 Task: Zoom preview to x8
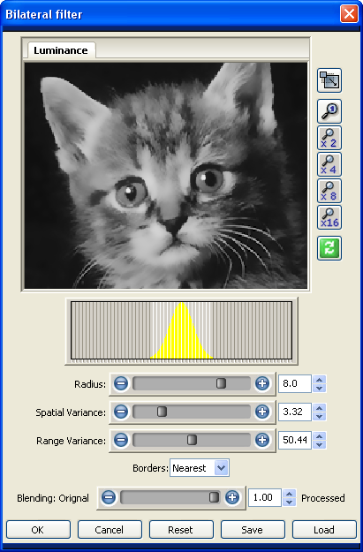[x=329, y=191]
